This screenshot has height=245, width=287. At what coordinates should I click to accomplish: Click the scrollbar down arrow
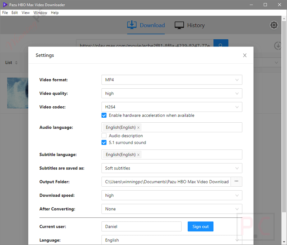pyautogui.click(x=284, y=242)
